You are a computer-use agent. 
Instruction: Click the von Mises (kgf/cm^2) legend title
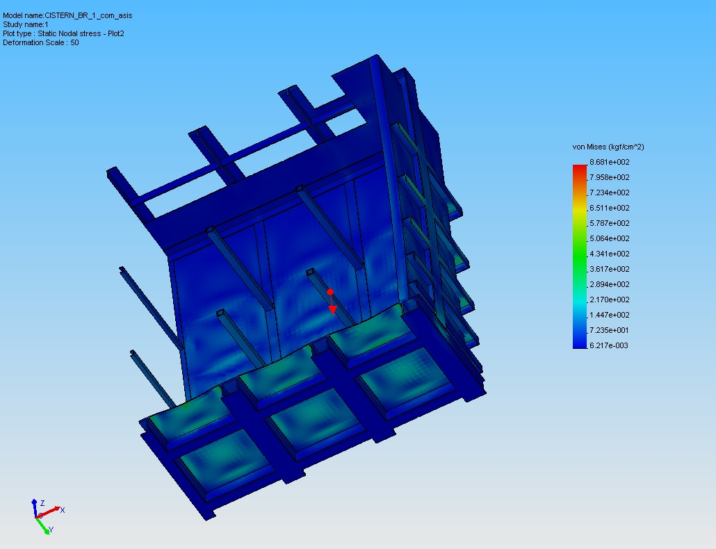(608, 147)
